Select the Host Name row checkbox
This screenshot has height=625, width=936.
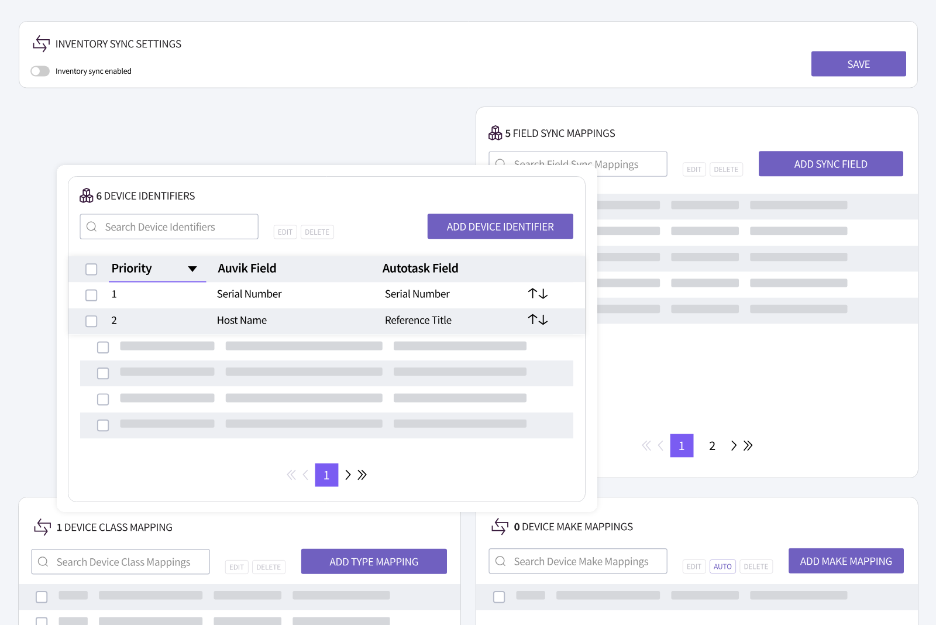(x=91, y=321)
